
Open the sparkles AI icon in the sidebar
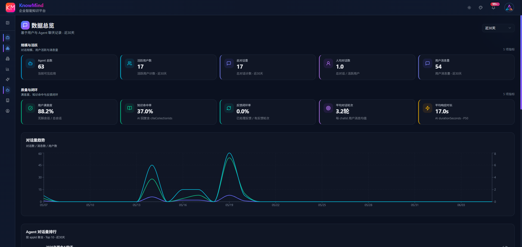pyautogui.click(x=8, y=79)
